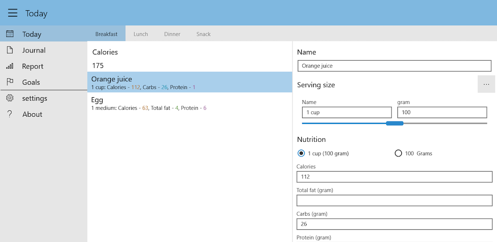Switch to the Lunch tab
The width and height of the screenshot is (497, 242).
(140, 34)
